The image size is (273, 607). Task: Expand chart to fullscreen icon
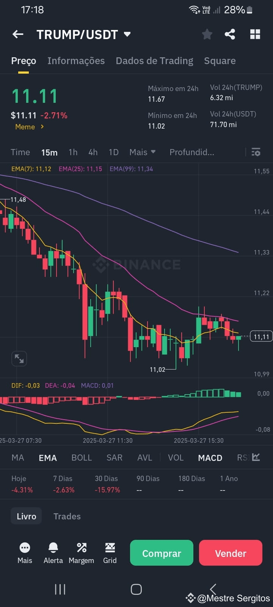coord(19,359)
